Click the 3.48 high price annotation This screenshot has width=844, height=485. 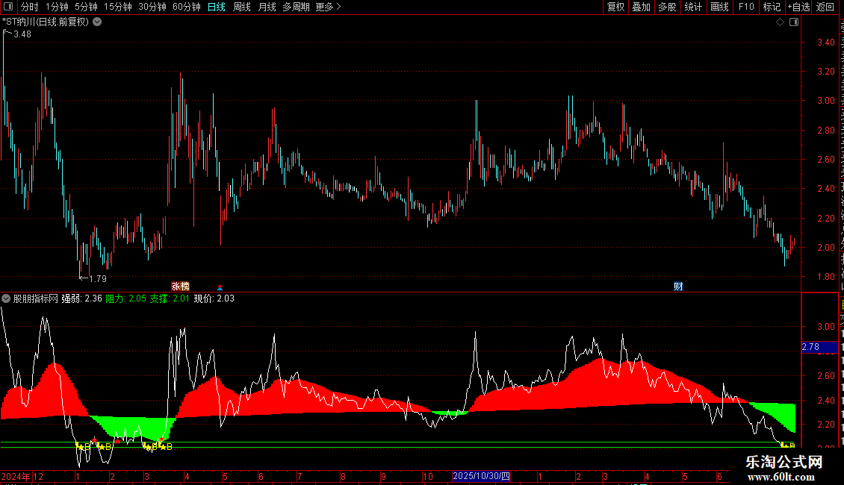click(x=22, y=34)
